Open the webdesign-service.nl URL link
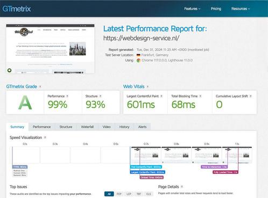 pyautogui.click(x=141, y=38)
